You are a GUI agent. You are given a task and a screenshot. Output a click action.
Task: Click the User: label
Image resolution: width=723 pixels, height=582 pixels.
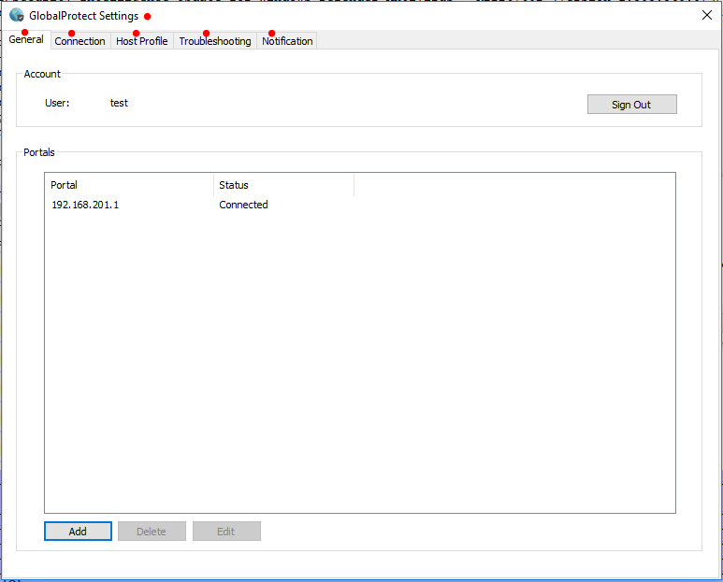click(x=57, y=103)
